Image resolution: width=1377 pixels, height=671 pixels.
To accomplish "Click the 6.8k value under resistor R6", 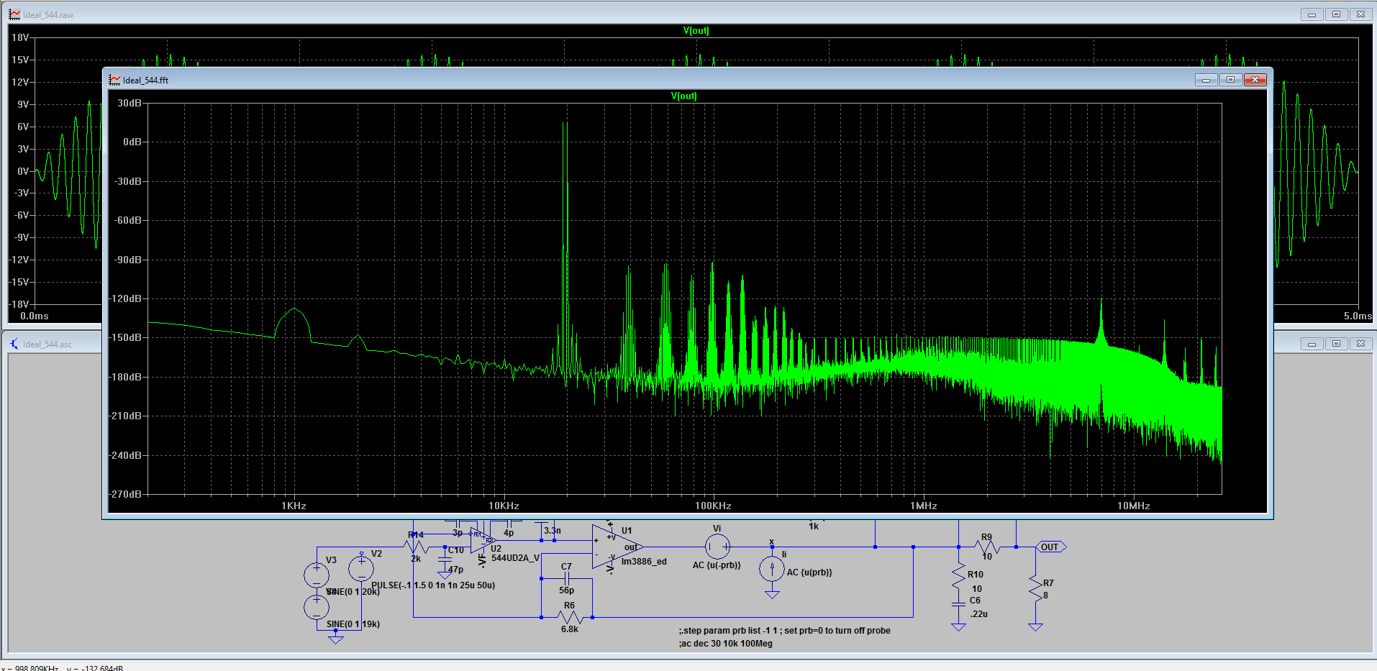I will pos(570,629).
